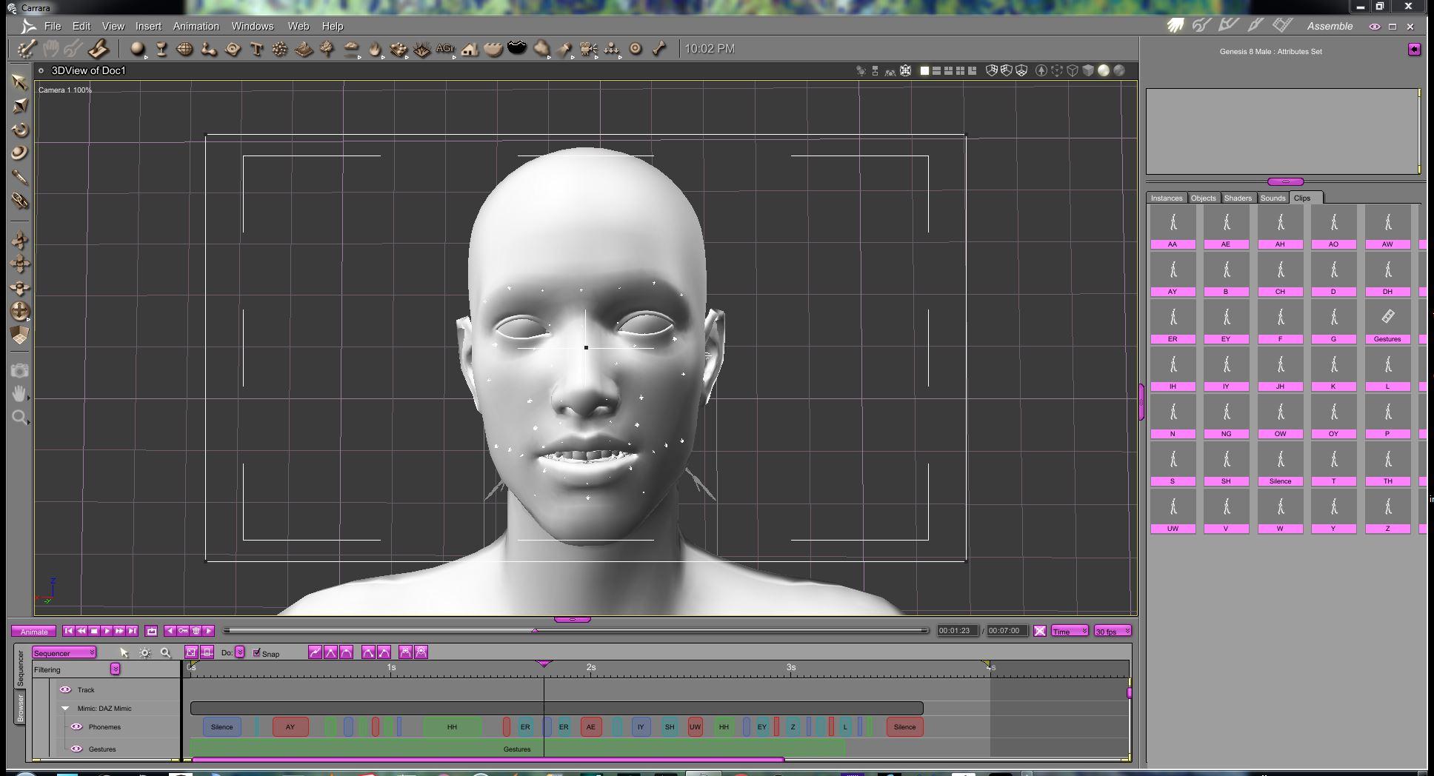Open the Sequencer mode dropdown
The height and width of the screenshot is (776, 1434).
point(64,653)
